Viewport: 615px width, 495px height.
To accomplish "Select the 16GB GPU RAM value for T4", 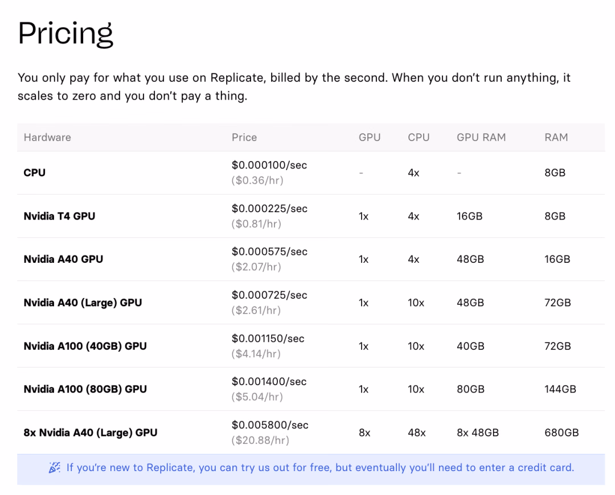I will pos(469,216).
